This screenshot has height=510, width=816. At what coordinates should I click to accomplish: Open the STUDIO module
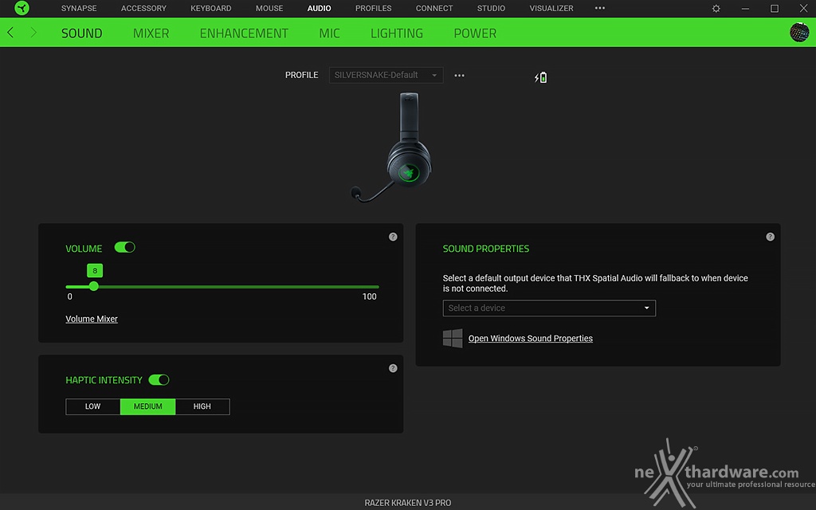pyautogui.click(x=491, y=8)
